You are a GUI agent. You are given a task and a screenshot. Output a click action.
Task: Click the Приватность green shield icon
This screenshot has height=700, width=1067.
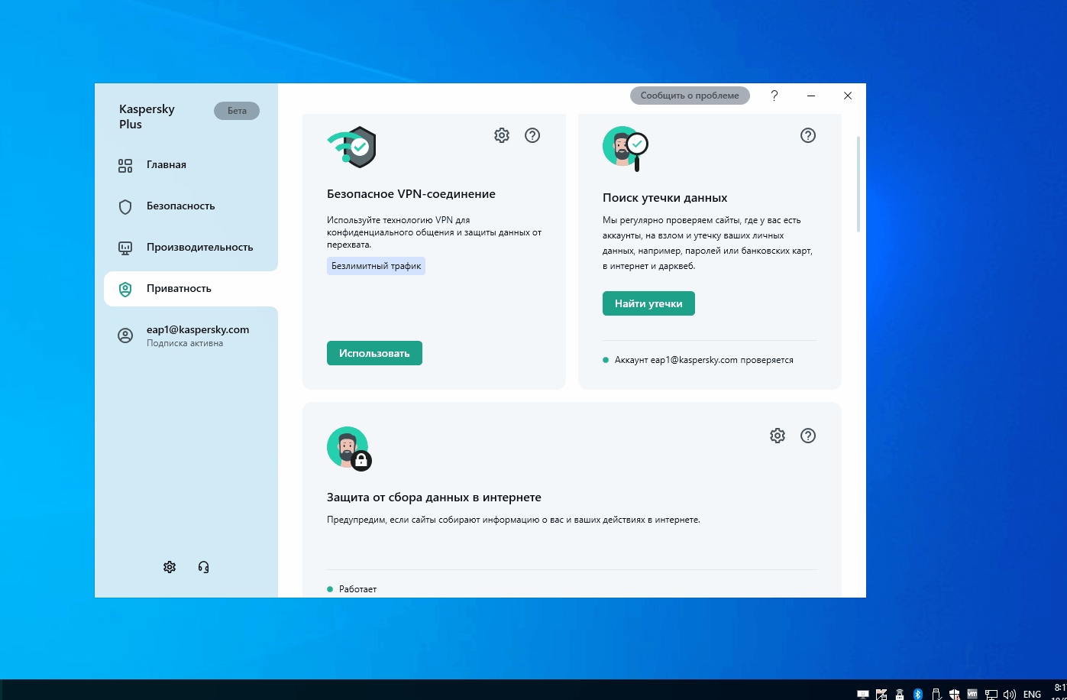pos(125,290)
